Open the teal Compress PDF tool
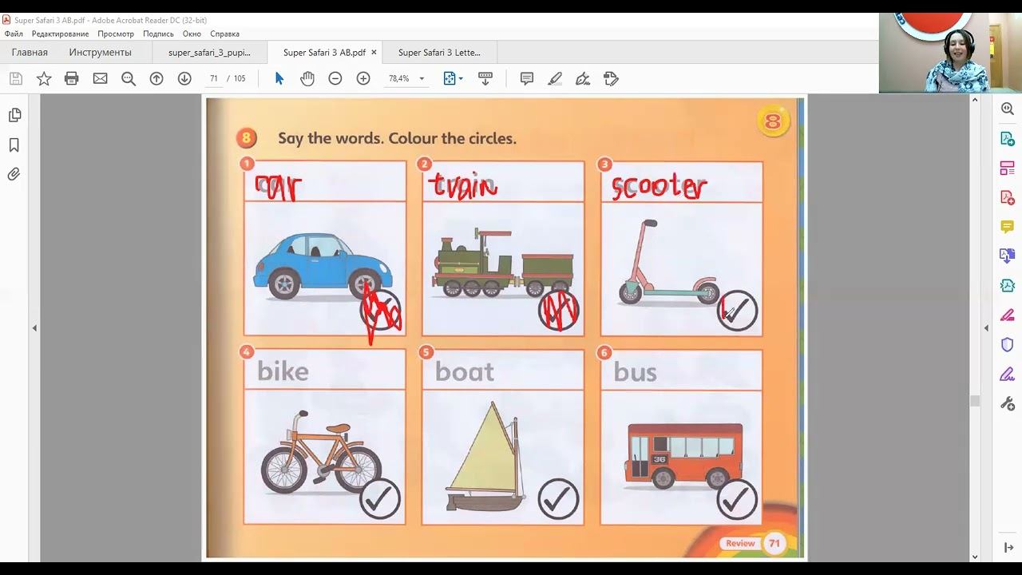Viewport: 1022px width, 575px height. coord(1008,286)
